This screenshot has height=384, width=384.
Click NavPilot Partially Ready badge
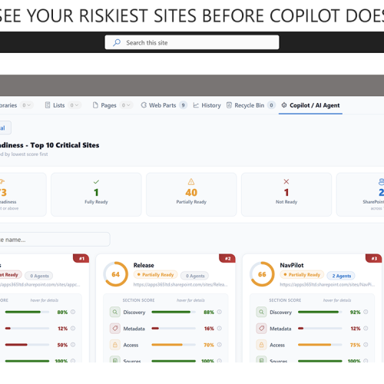point(302,275)
